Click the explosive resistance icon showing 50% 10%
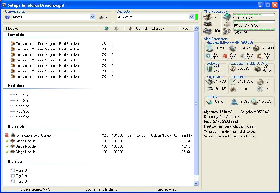Screen dimensions: 280x193 260,56
